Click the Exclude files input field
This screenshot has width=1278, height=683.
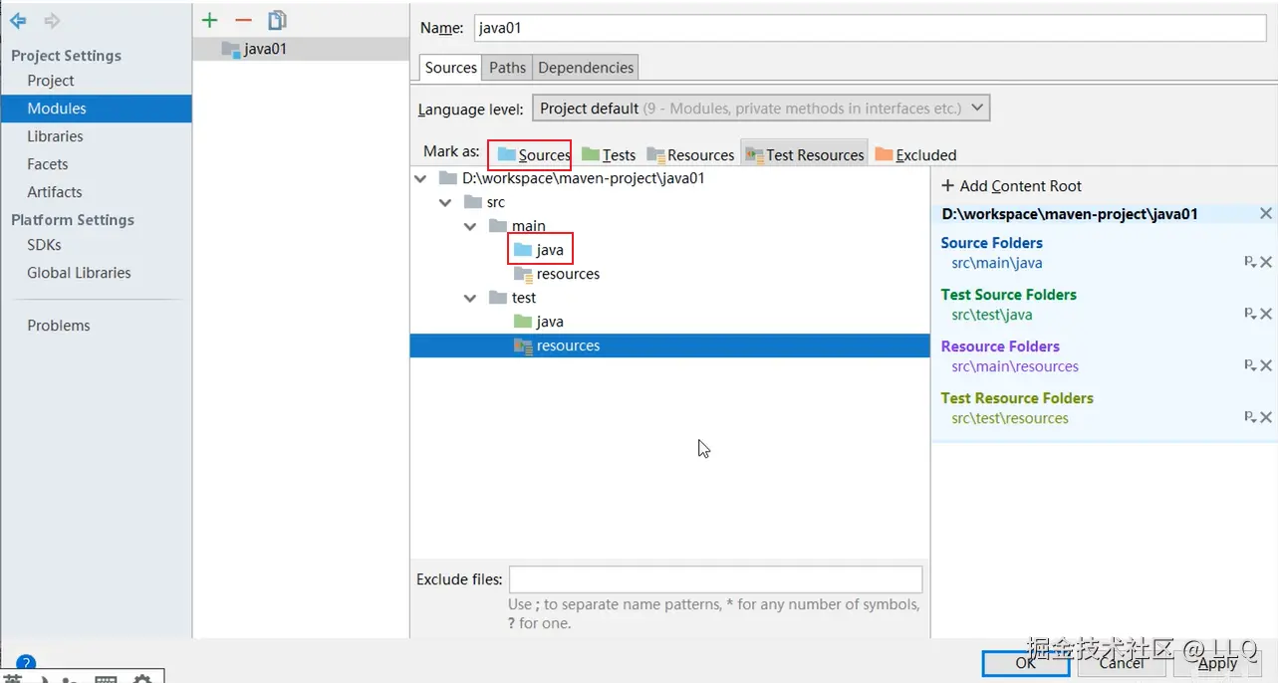(715, 579)
